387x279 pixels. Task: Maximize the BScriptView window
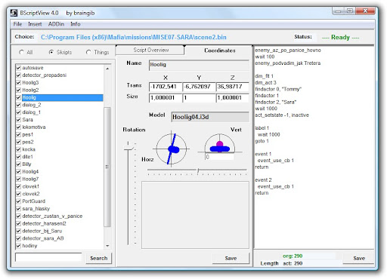click(x=350, y=11)
